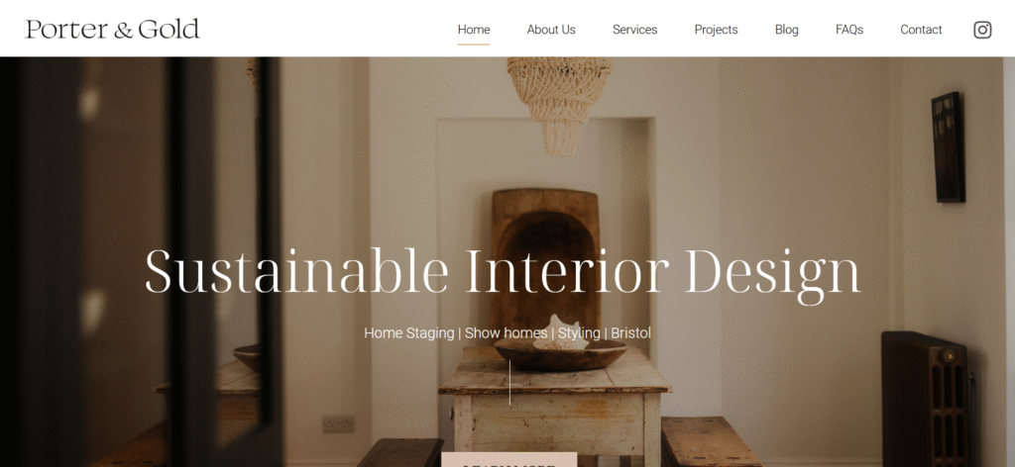Click the Sustainable Interior Design heading
The image size is (1015, 467).
[503, 272]
